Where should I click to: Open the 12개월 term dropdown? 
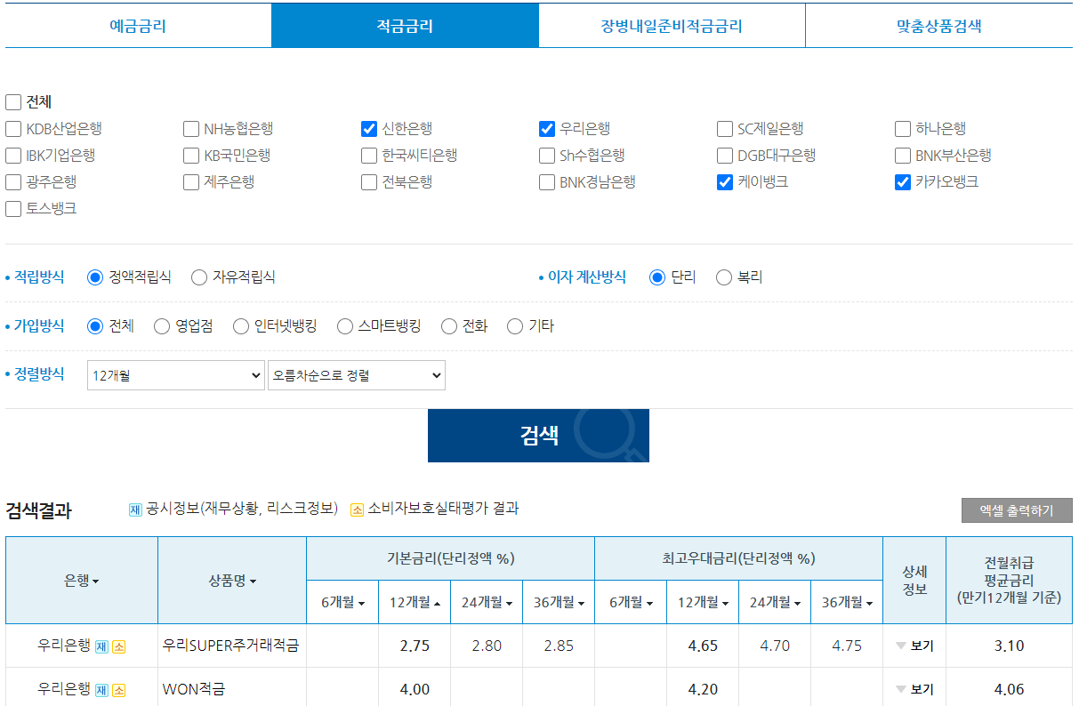[175, 374]
